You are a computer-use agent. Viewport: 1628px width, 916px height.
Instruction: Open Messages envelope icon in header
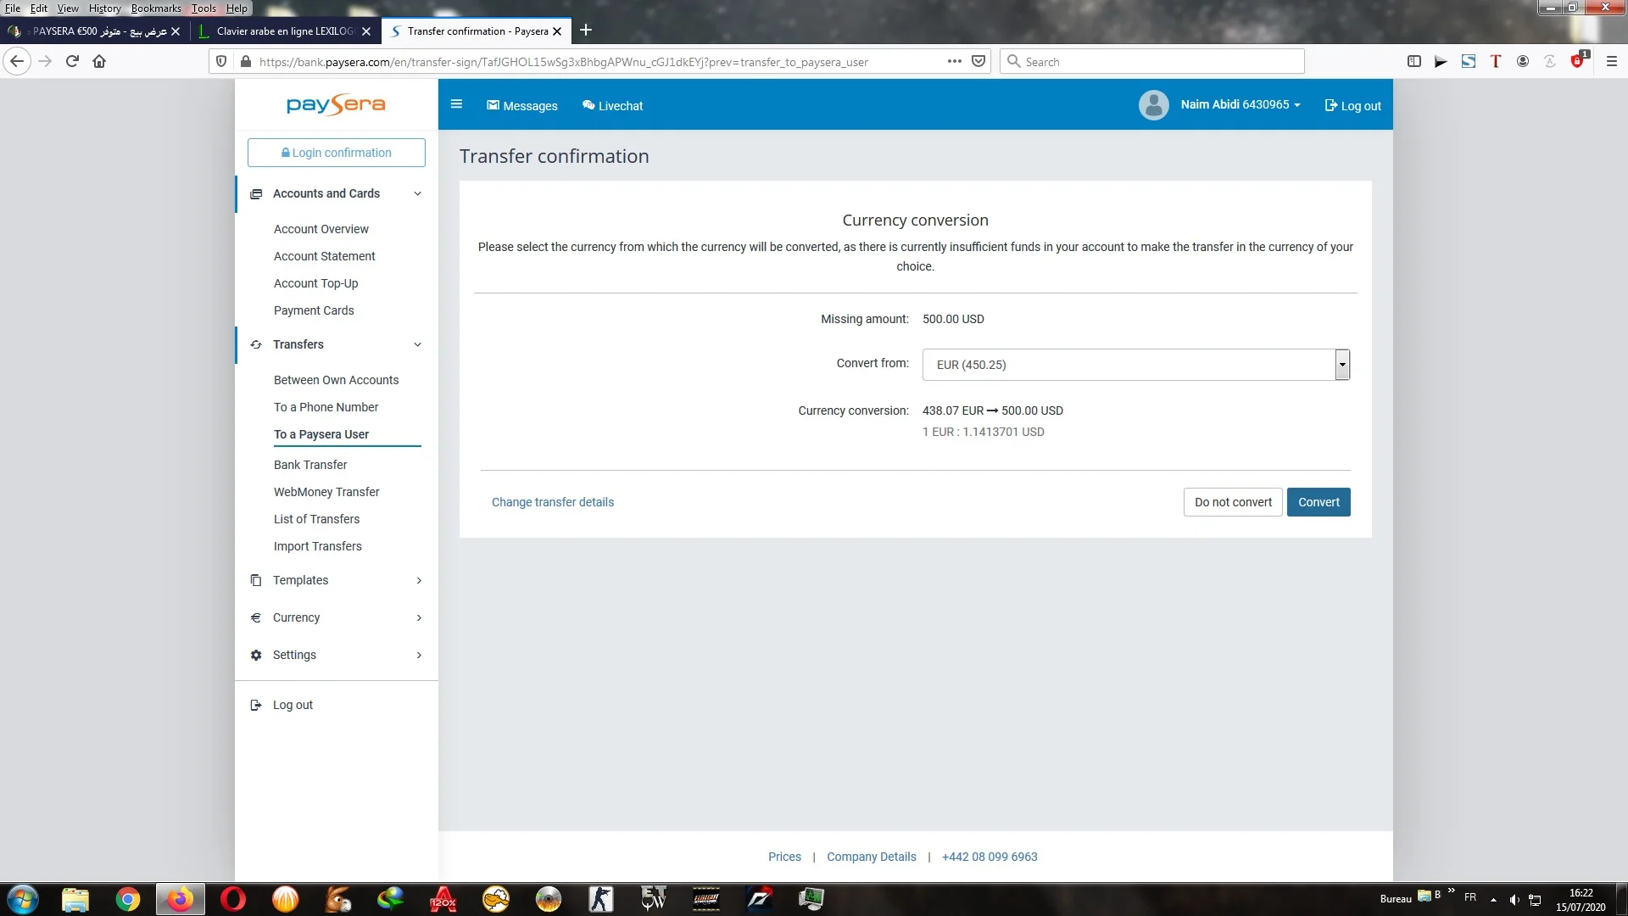[493, 105]
